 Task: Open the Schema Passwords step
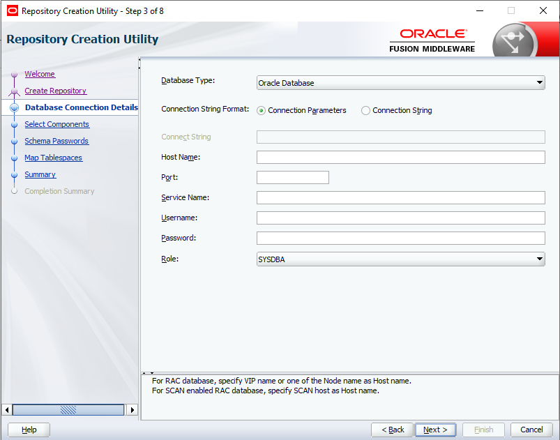click(x=56, y=141)
